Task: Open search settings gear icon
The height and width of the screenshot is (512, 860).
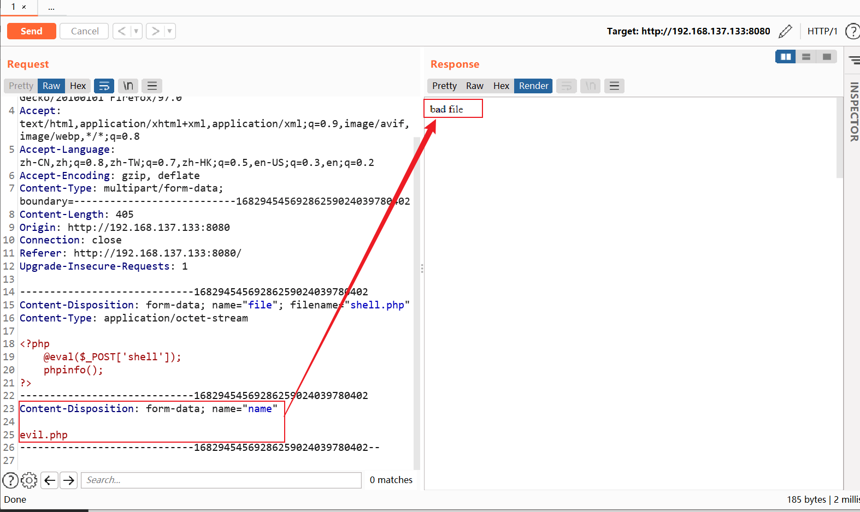Action: [x=29, y=480]
